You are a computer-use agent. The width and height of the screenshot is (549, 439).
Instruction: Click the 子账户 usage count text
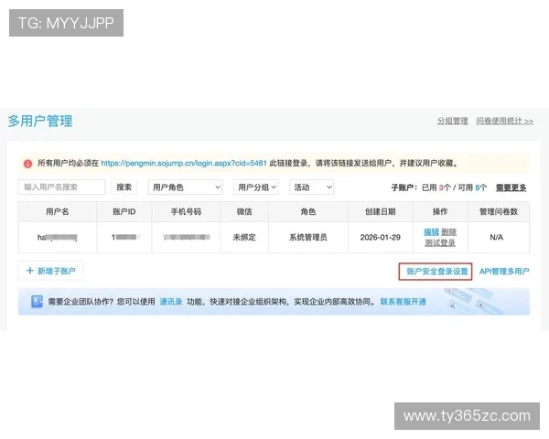point(439,187)
